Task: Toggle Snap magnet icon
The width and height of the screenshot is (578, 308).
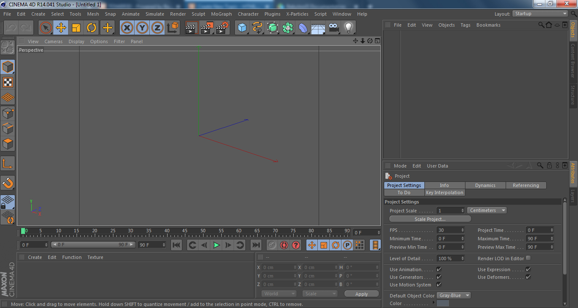Action: (8, 183)
